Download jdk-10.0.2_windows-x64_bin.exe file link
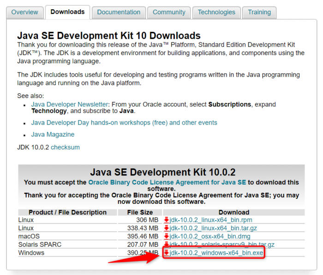 coord(216,253)
